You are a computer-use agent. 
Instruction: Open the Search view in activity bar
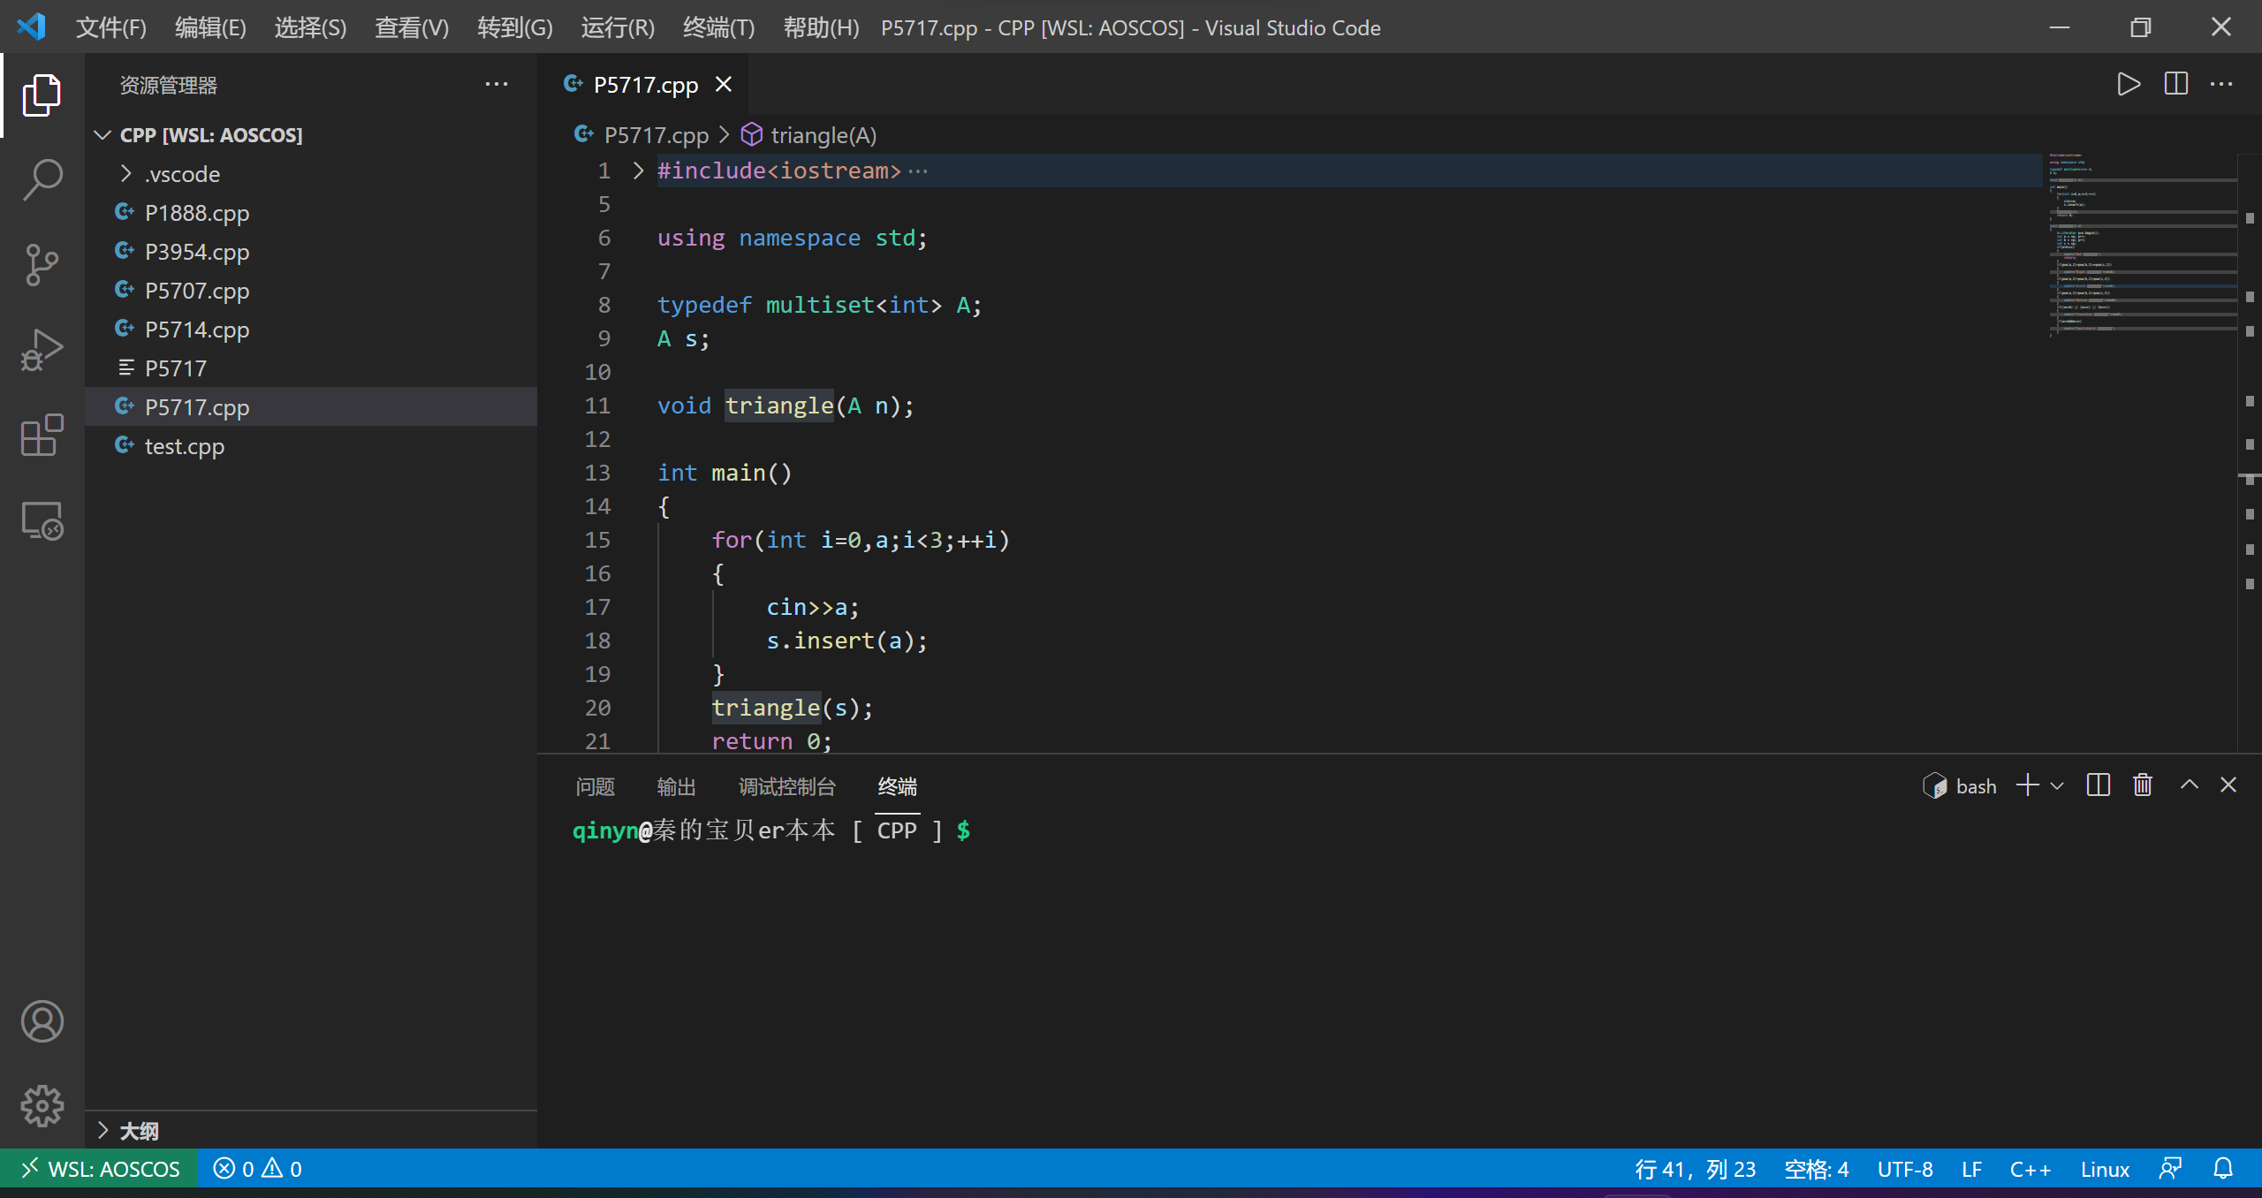42,179
